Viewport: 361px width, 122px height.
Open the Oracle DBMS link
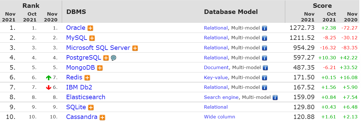(x=76, y=28)
